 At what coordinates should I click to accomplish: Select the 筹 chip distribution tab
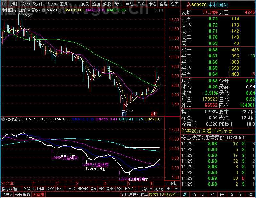251,194
